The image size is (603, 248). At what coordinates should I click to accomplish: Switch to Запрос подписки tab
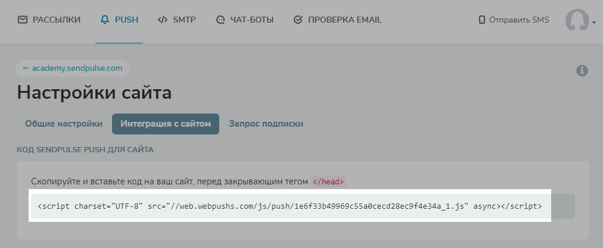(x=266, y=124)
